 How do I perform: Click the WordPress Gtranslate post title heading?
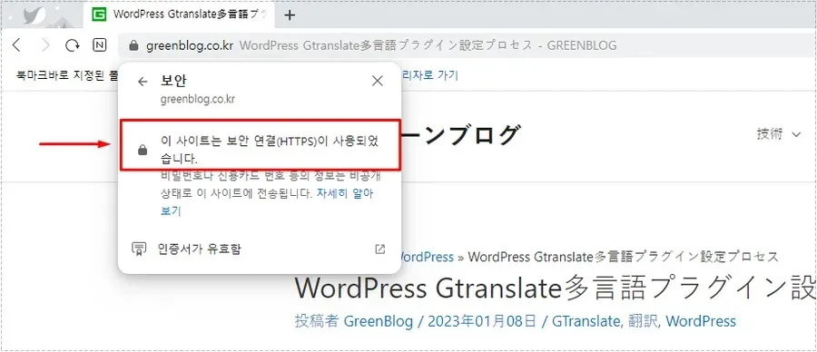coord(555,288)
